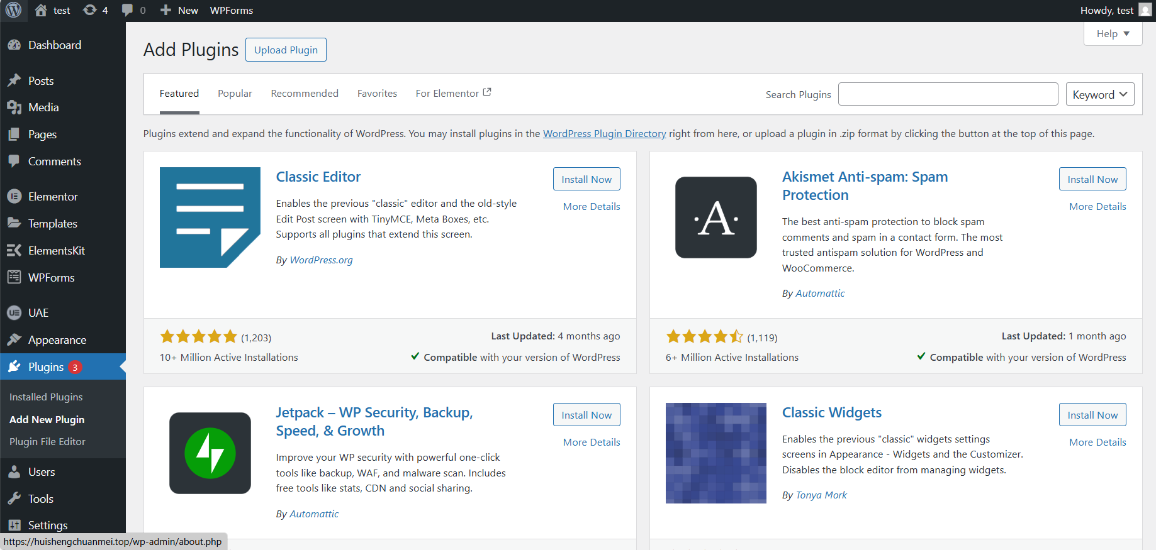Click the Akismet plugin logo
This screenshot has height=550, width=1156.
(x=715, y=217)
